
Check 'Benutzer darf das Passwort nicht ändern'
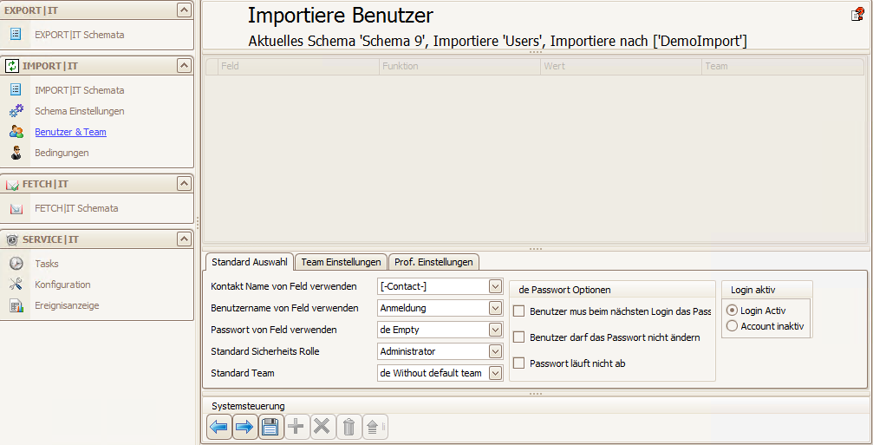point(519,337)
